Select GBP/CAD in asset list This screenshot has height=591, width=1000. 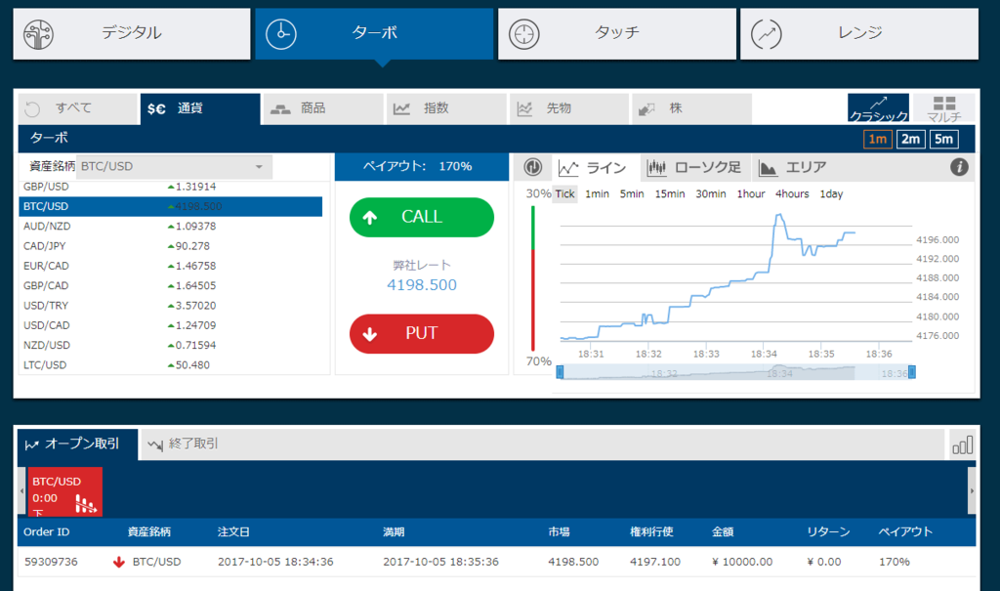click(x=170, y=286)
